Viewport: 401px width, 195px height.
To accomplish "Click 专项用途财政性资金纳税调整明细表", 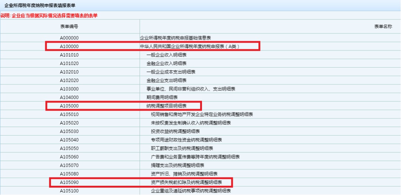I will click(186, 140).
